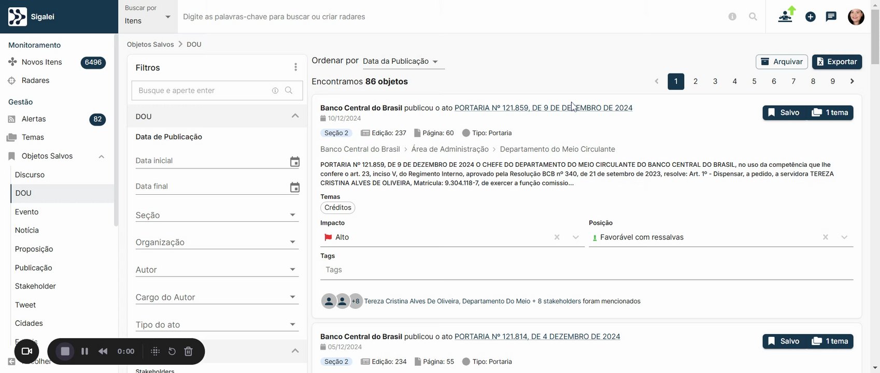This screenshot has height=373, width=880.
Task: Pause the screen recording
Action: [84, 351]
